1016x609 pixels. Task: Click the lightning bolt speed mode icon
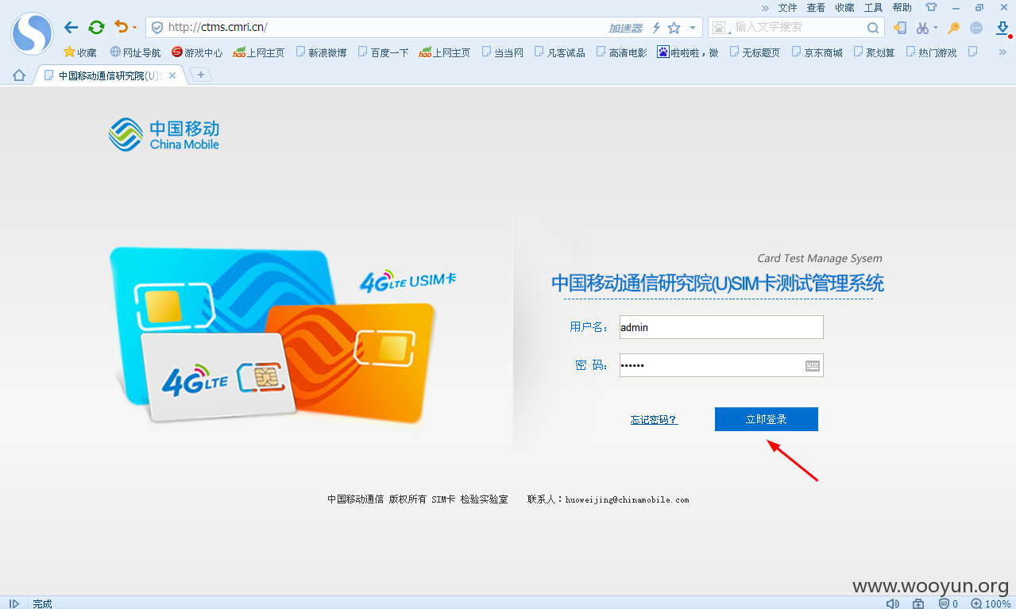[656, 28]
